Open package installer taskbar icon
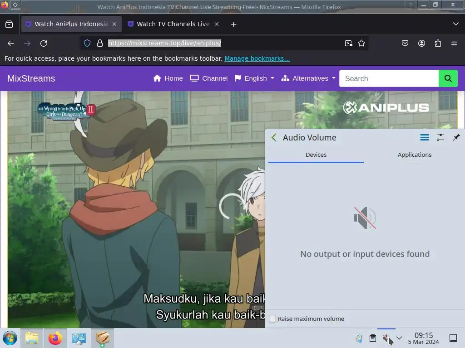This screenshot has height=348, width=465. click(102, 338)
